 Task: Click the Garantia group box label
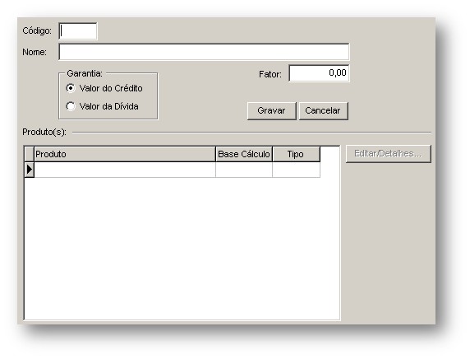(85, 73)
